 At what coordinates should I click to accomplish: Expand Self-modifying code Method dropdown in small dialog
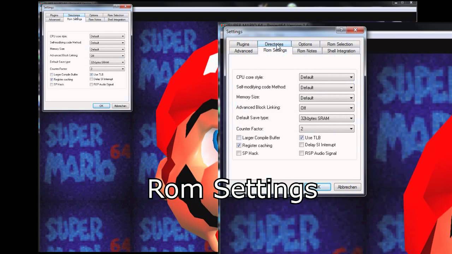pos(107,43)
